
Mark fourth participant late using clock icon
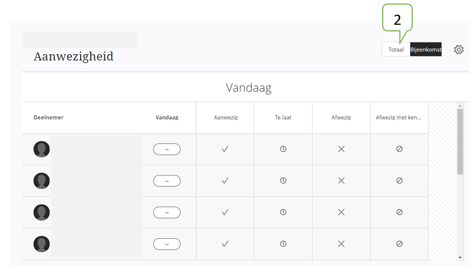[283, 244]
